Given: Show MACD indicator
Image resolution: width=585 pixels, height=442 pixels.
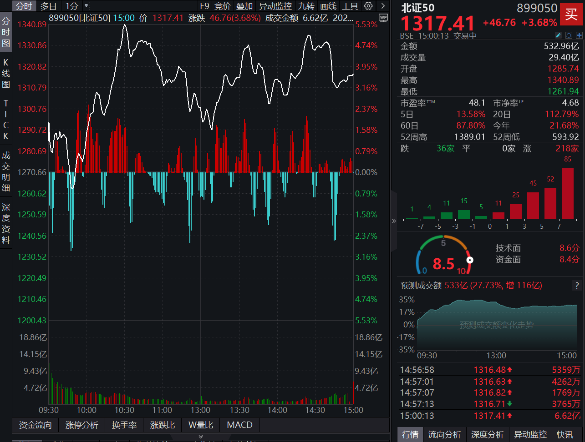Looking at the screenshot, I should (239, 425).
